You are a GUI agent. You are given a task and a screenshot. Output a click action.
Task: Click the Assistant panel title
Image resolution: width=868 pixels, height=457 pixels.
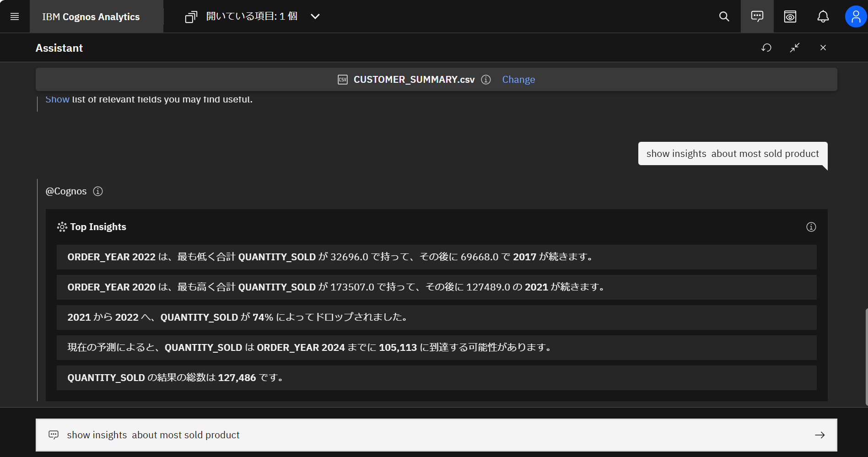coord(59,48)
